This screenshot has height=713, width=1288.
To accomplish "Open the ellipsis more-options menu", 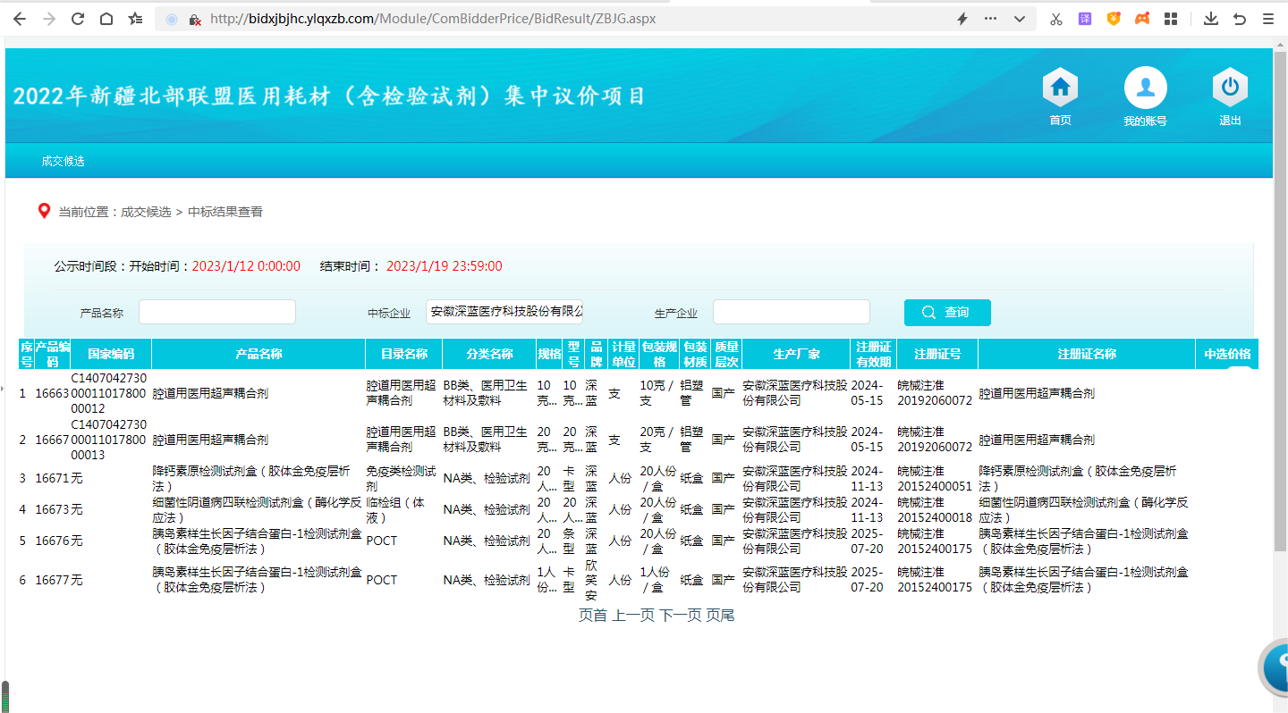I will 990,18.
